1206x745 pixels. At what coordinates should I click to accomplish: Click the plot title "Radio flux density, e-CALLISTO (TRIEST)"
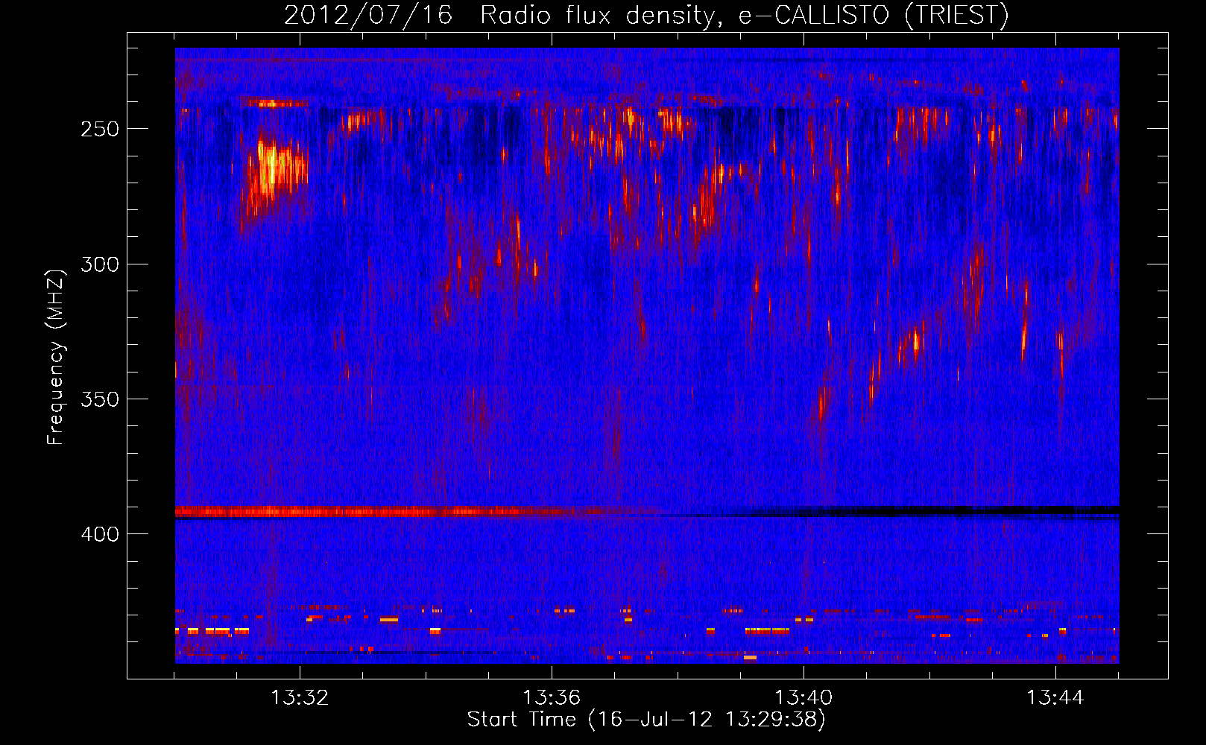click(744, 15)
